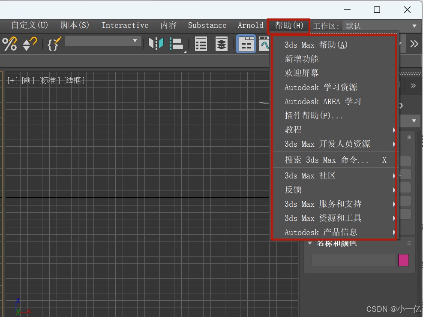Open the Curve Editor icon
Screen dimensions: 423x317
click(264, 44)
